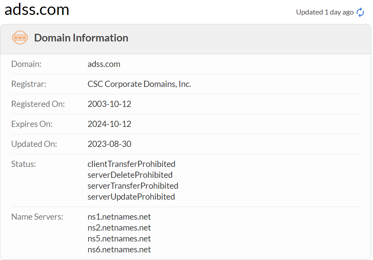Click the Registrar field label
This screenshot has height=260, width=373.
[29, 84]
